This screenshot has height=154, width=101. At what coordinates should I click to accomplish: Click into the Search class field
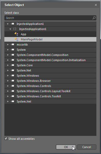(50, 18)
